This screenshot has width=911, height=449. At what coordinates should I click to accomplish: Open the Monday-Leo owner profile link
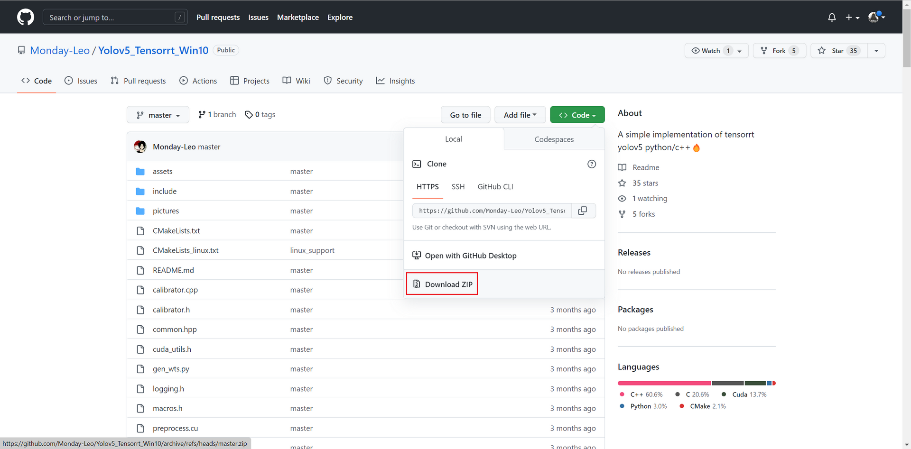tap(60, 50)
